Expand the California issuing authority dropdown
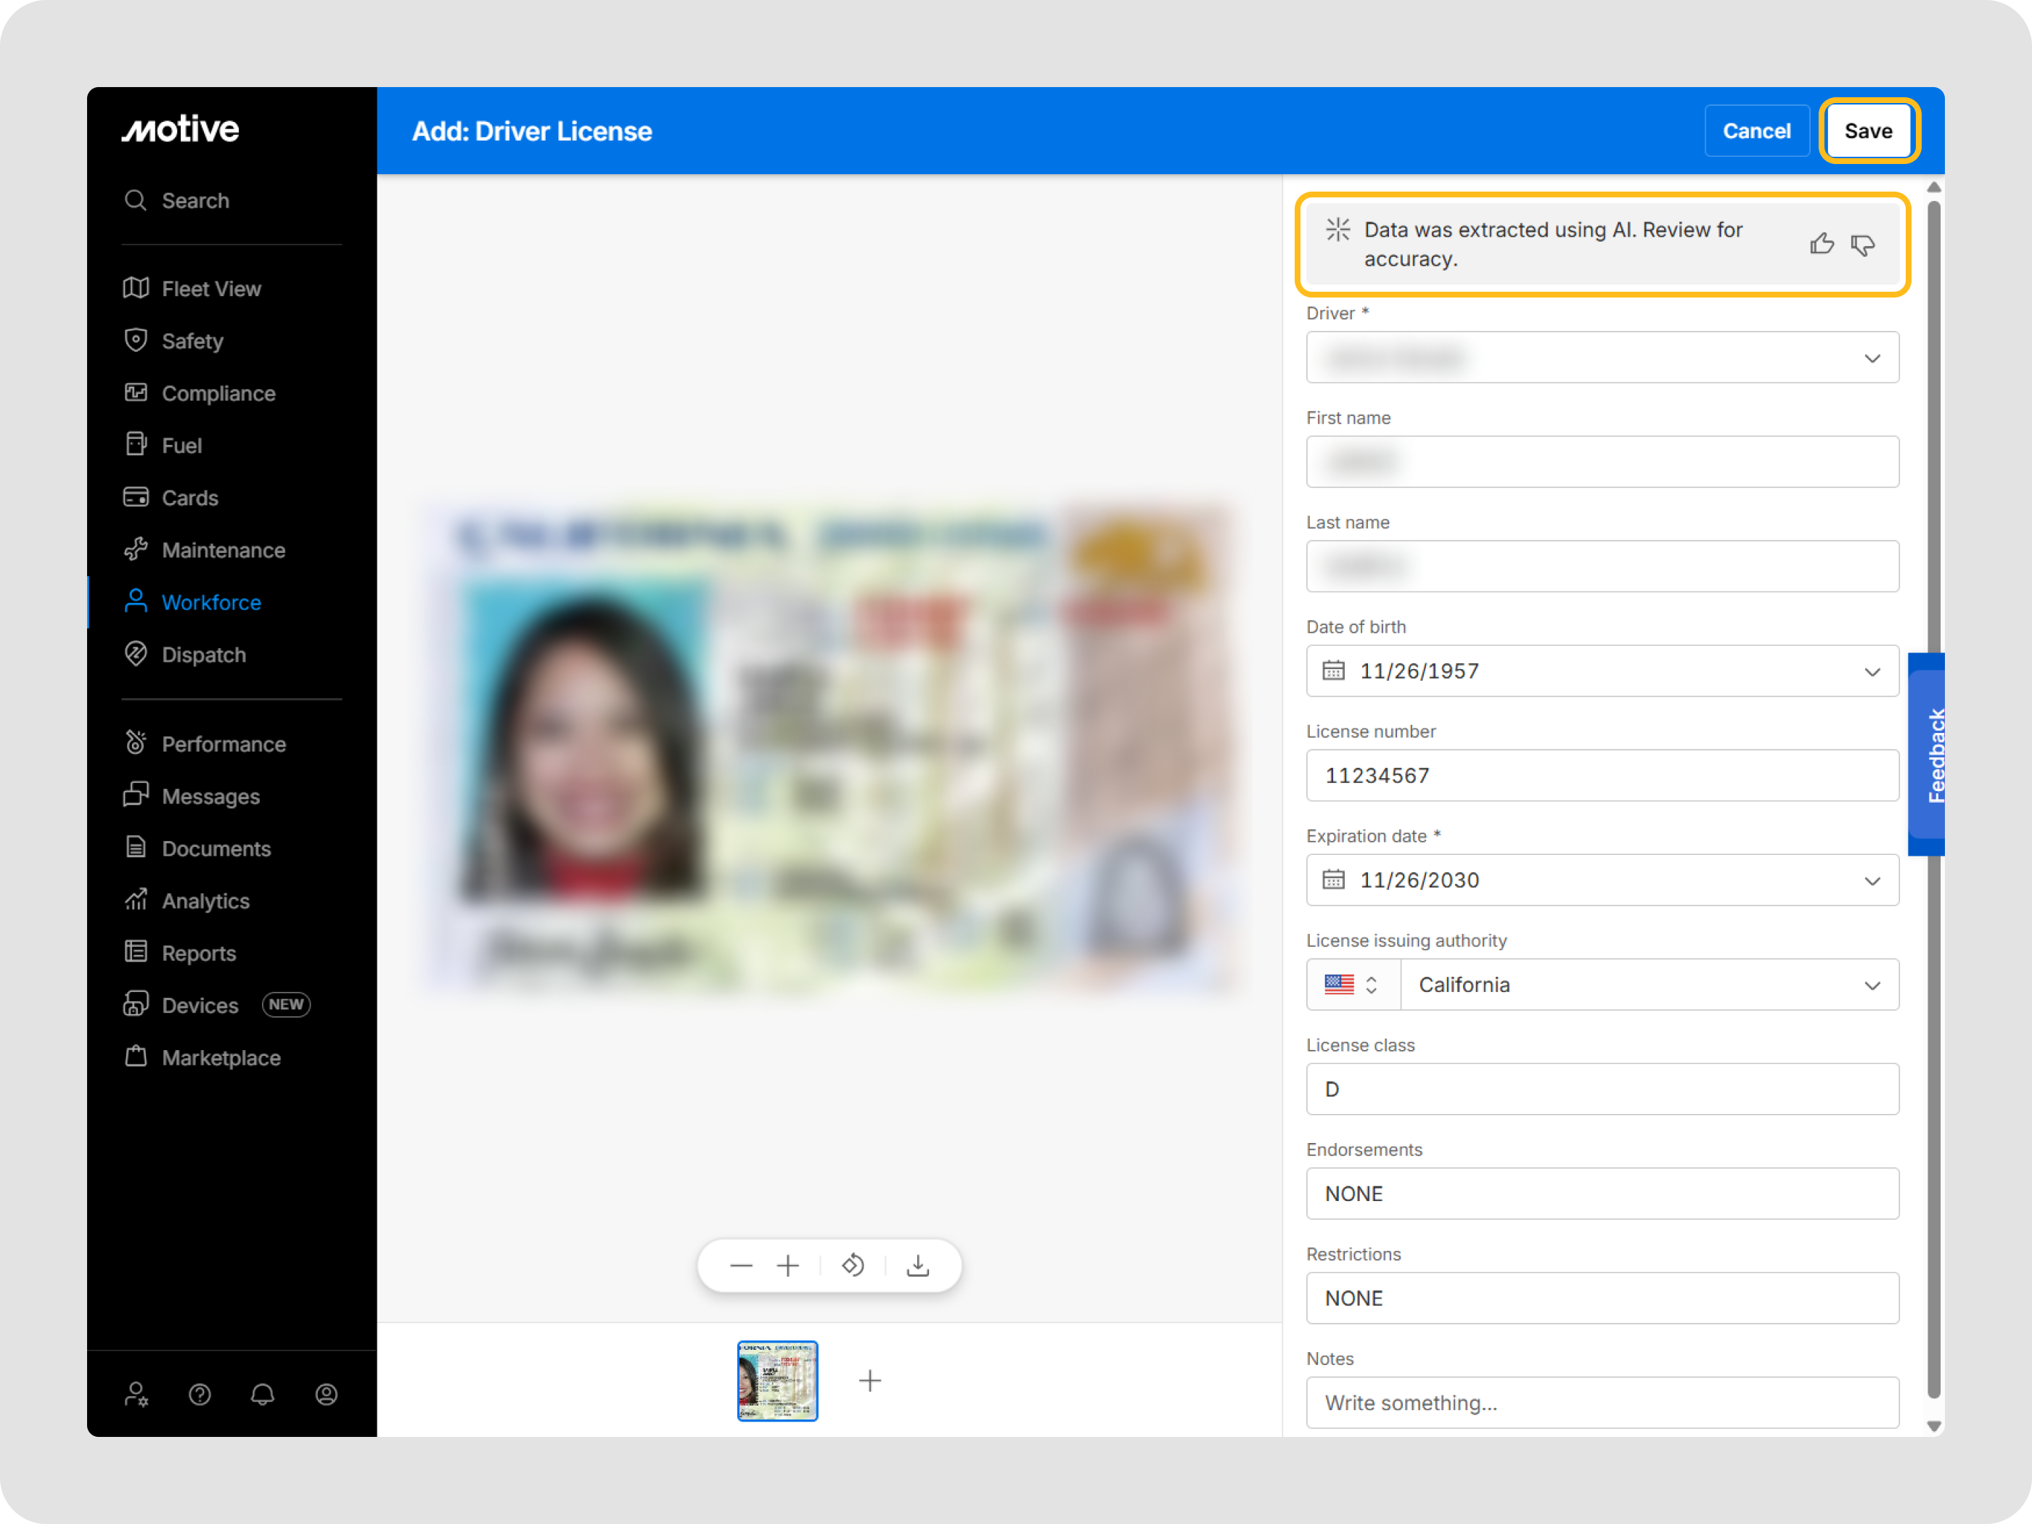Viewport: 2032px width, 1524px height. [1649, 985]
